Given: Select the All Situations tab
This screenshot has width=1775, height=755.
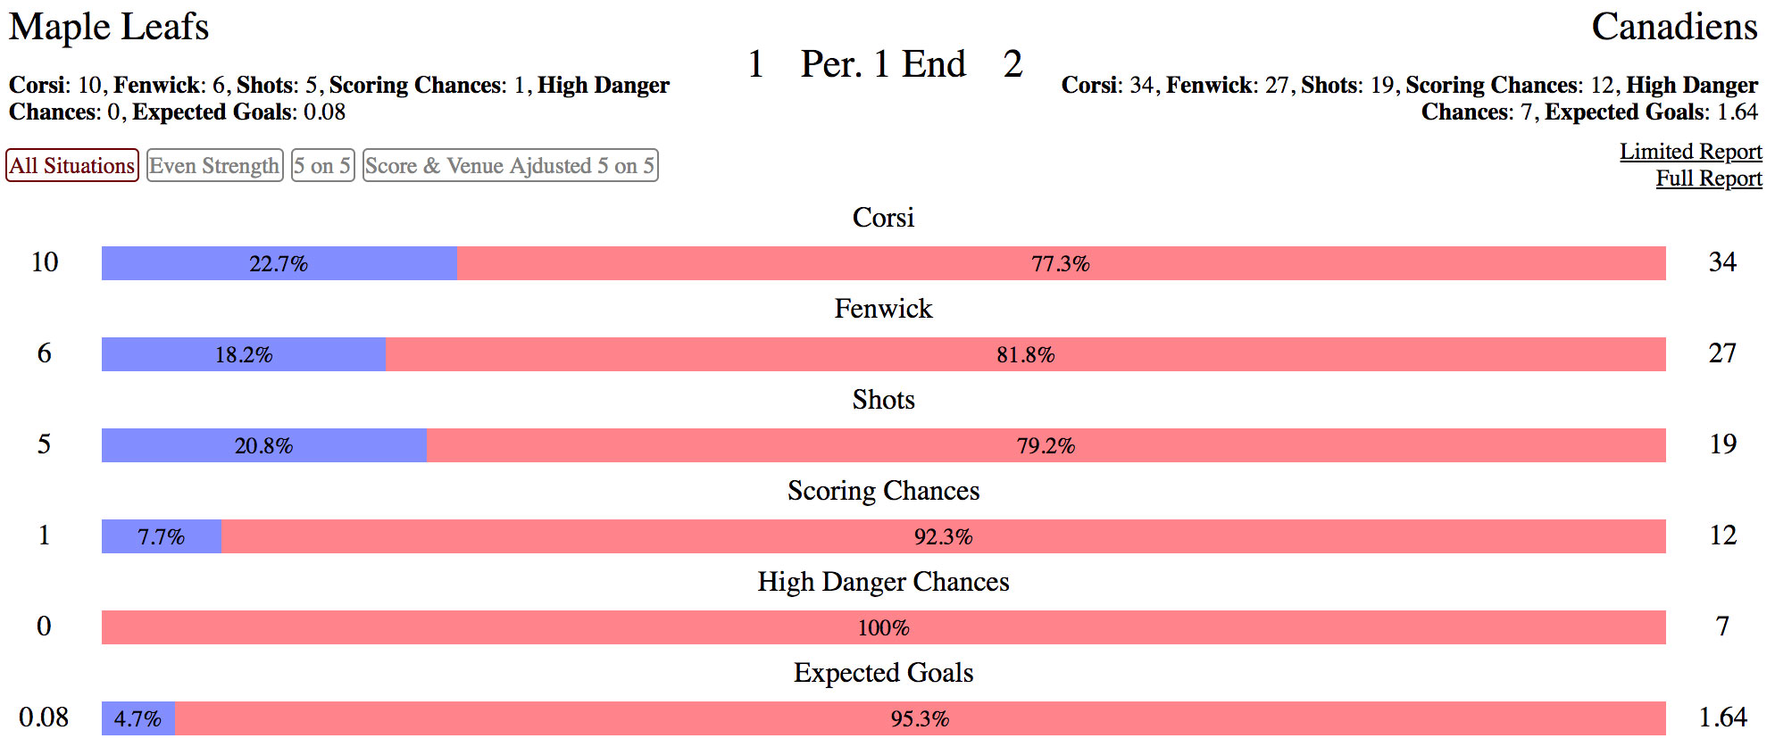Looking at the screenshot, I should click(x=72, y=165).
